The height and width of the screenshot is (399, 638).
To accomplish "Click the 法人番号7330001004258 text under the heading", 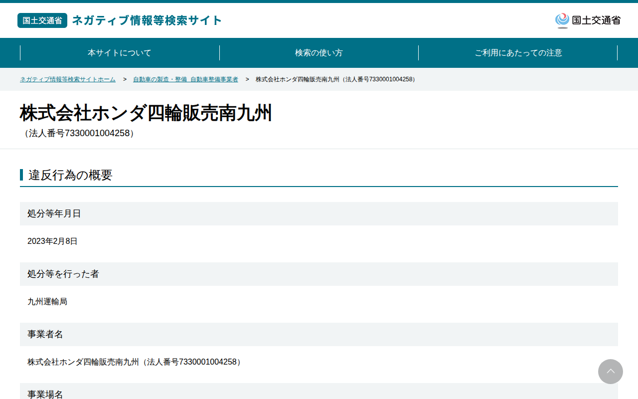I will pyautogui.click(x=79, y=133).
